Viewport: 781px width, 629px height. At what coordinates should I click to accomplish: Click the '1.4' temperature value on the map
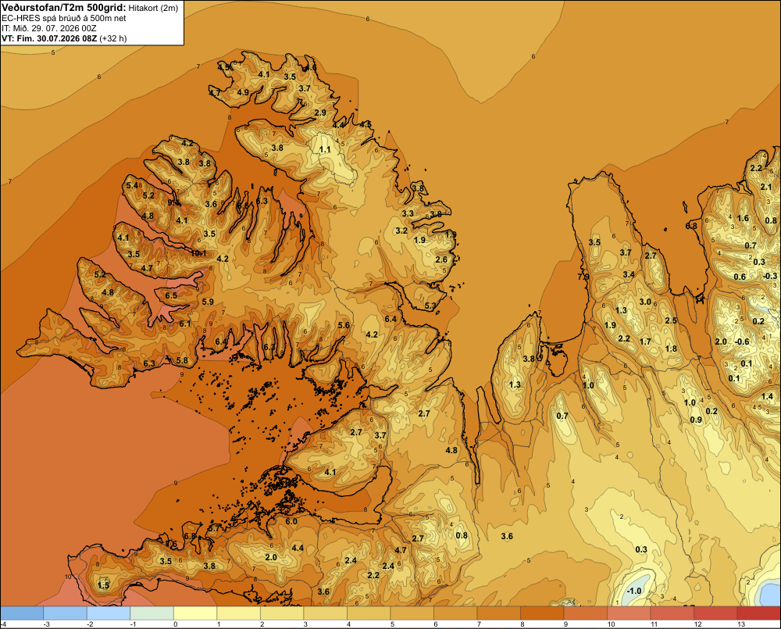pyautogui.click(x=768, y=397)
